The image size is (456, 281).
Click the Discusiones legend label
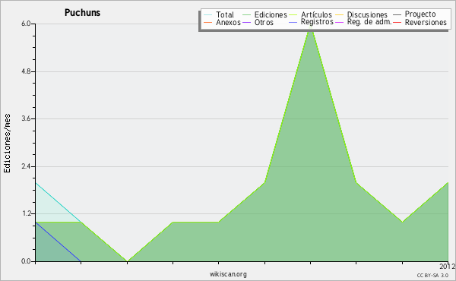(367, 15)
